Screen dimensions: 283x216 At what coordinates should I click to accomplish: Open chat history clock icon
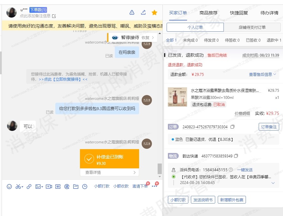[85, 186]
